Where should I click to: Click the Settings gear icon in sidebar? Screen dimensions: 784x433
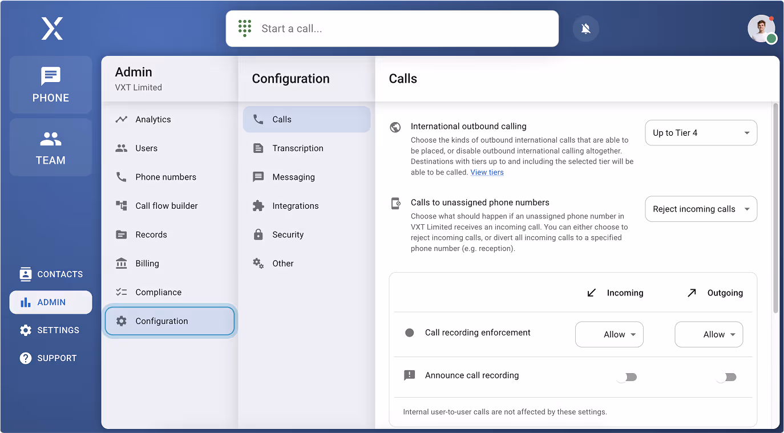click(26, 330)
